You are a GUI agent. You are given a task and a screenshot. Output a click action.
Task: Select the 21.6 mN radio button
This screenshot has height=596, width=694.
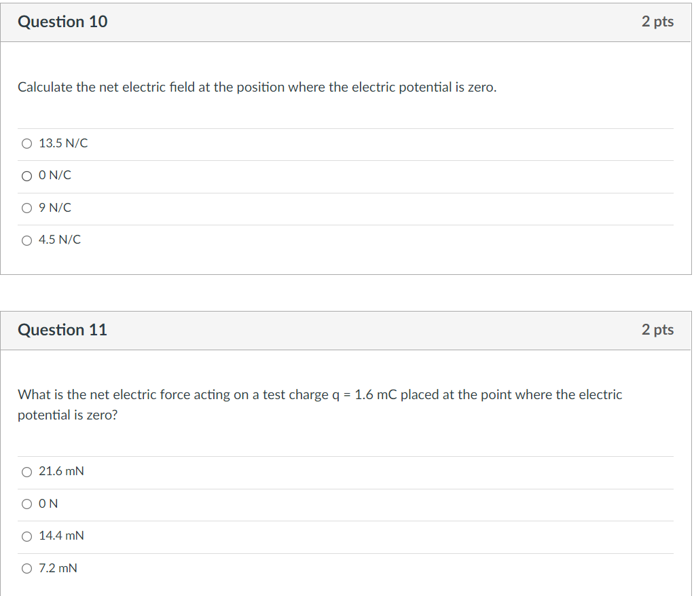pyautogui.click(x=27, y=472)
